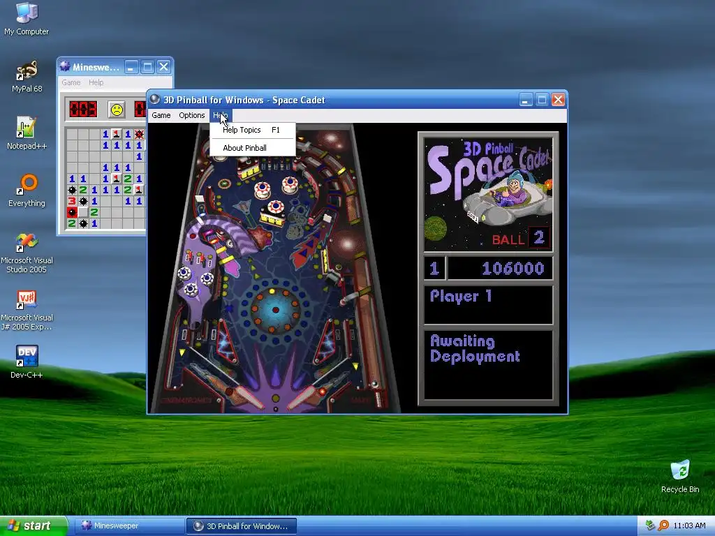Click the Windows start button
Image resolution: width=715 pixels, height=536 pixels.
point(34,526)
